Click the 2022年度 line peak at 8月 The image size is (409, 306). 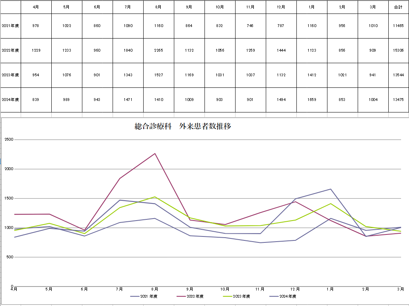155,153
